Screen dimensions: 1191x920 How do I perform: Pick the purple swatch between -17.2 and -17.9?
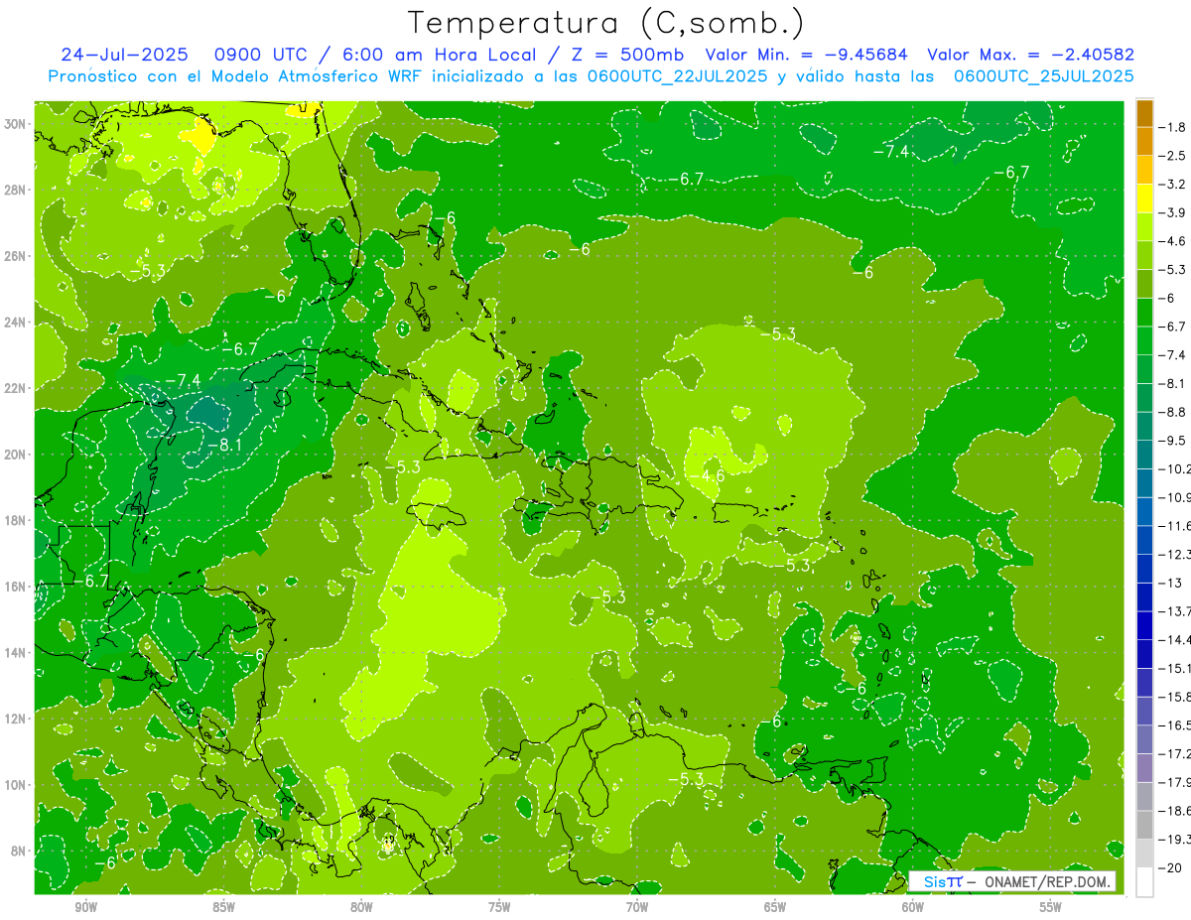click(1144, 767)
